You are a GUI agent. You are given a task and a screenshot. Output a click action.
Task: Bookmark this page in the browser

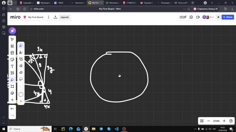pyautogui.click(x=189, y=9)
